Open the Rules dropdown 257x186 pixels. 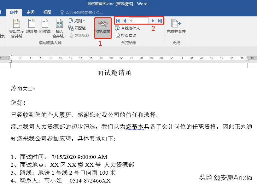78,21
